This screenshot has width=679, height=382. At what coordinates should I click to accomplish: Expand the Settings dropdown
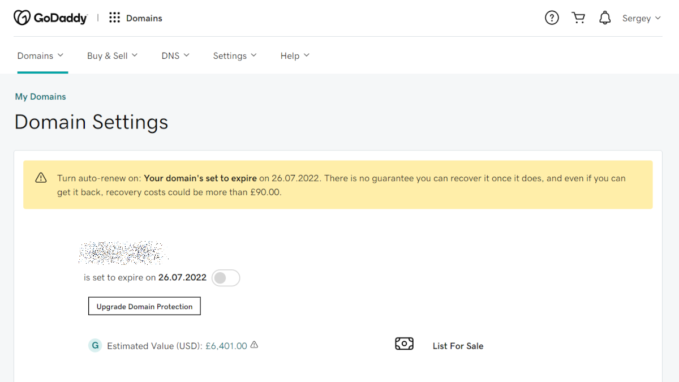(234, 55)
